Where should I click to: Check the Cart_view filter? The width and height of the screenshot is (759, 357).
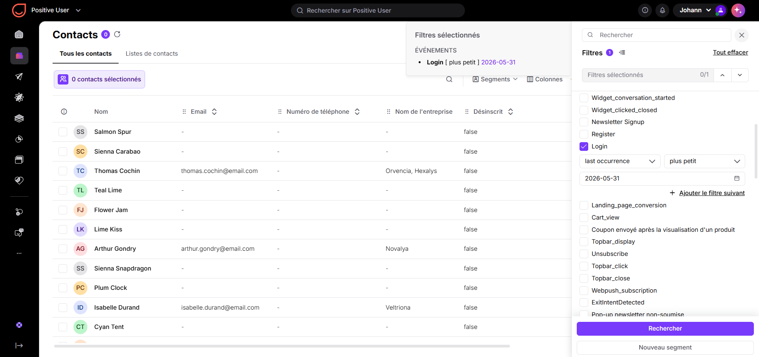584,218
